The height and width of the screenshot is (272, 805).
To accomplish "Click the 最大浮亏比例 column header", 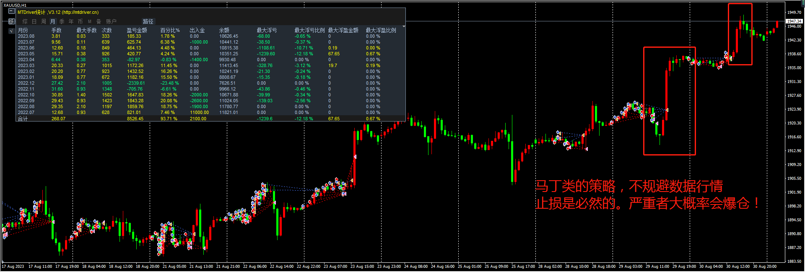I will 309,30.
